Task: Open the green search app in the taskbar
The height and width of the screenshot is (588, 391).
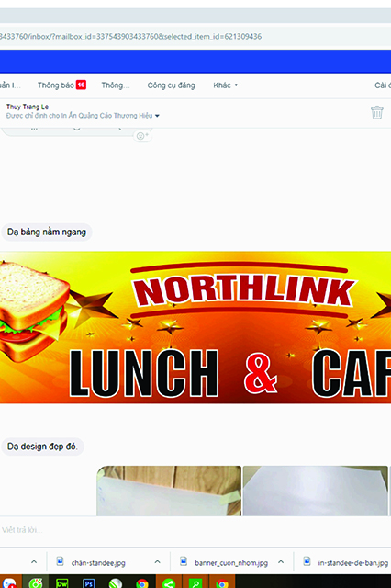Action: 195,583
